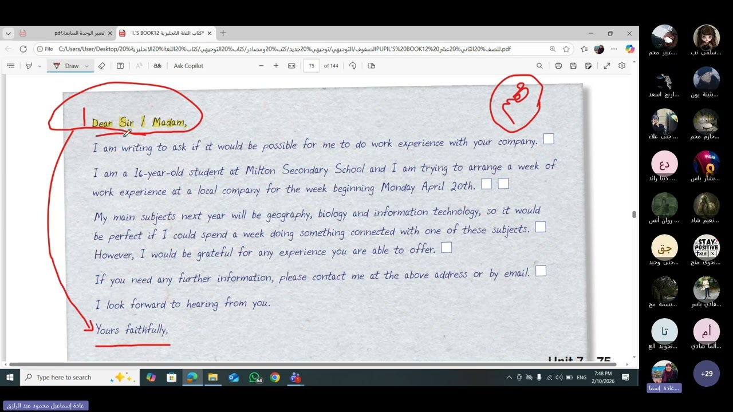Open a new browser tab

(x=223, y=33)
